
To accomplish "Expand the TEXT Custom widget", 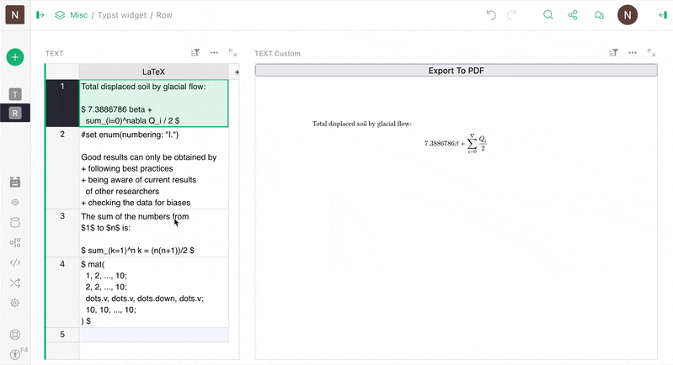I will [x=651, y=53].
